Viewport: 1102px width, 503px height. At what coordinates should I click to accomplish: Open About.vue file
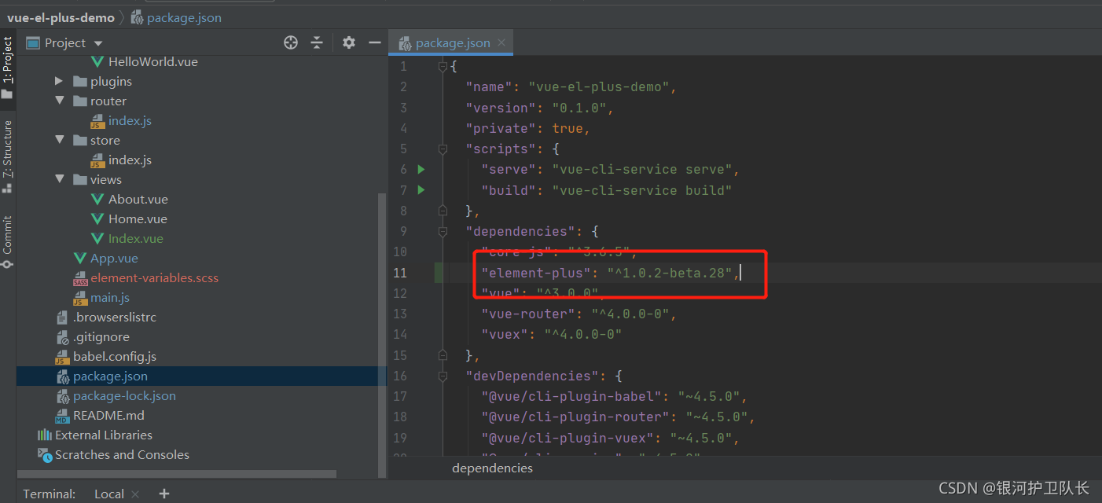tap(138, 199)
